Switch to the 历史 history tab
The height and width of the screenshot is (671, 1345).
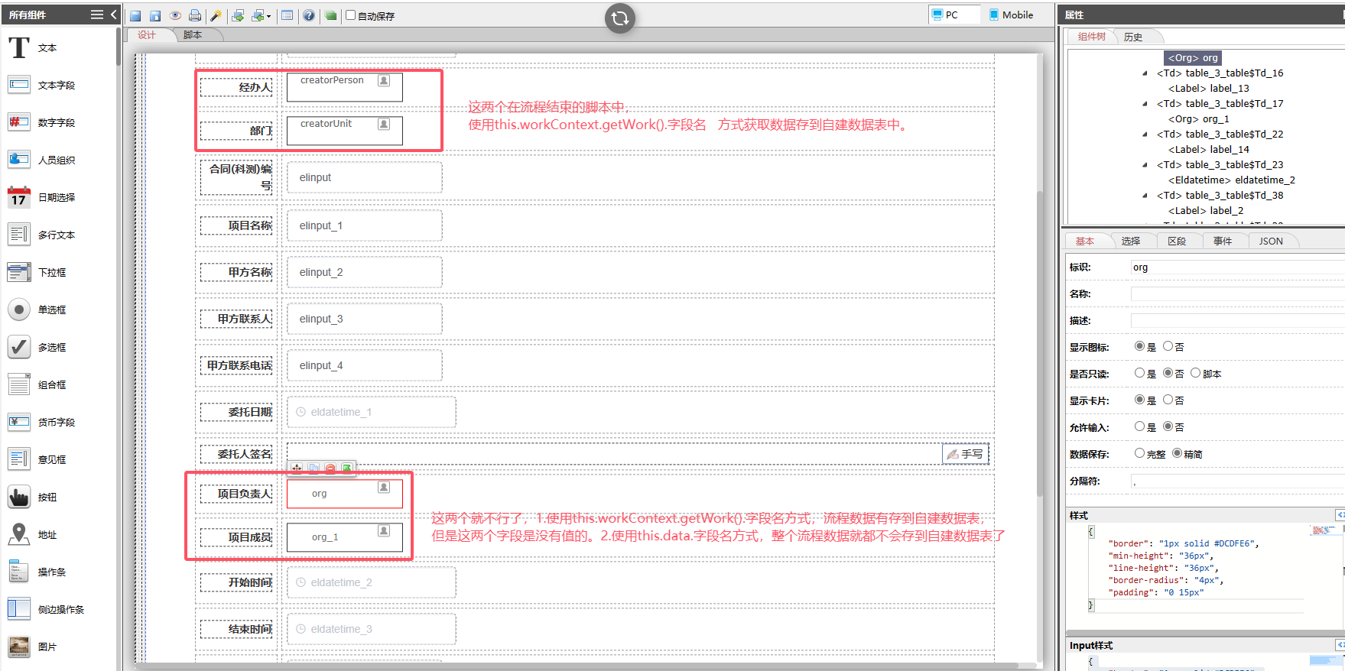coord(1133,37)
